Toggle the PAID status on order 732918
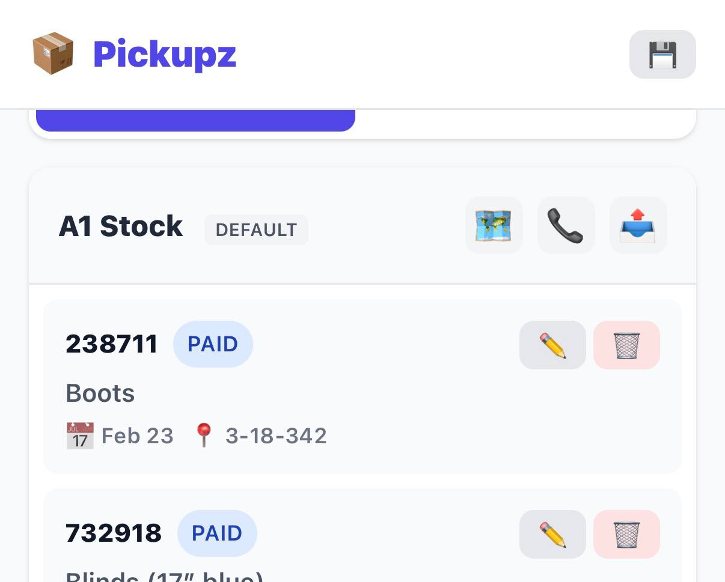The width and height of the screenshot is (725, 582). pyautogui.click(x=217, y=533)
